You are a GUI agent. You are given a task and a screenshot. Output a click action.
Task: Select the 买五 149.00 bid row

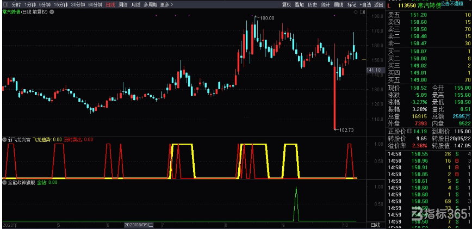[429, 80]
